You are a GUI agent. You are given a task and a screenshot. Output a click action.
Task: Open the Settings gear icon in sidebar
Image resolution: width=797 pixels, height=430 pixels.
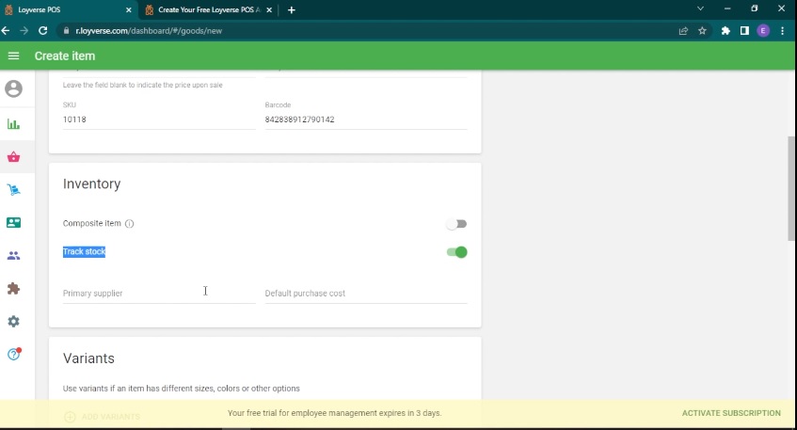pos(14,321)
